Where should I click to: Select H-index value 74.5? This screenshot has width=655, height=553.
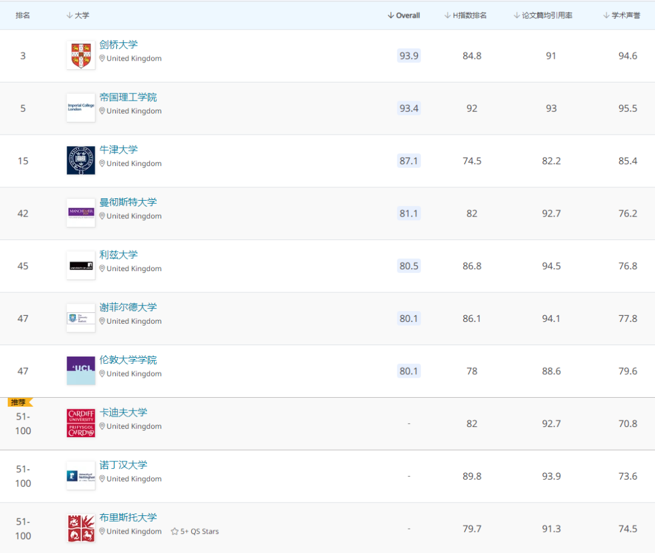472,161
